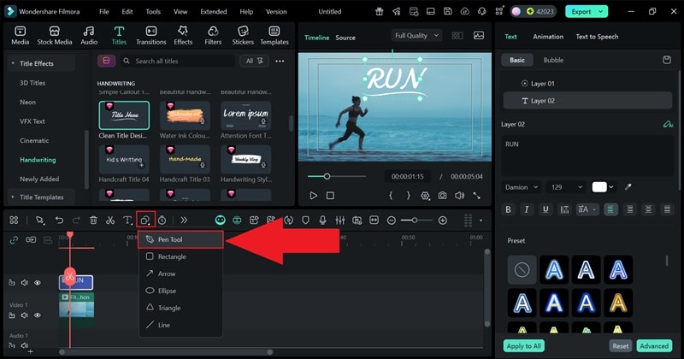Screen dimensions: 684x359
Task: Lock the Video 1 track
Action: click(12, 315)
